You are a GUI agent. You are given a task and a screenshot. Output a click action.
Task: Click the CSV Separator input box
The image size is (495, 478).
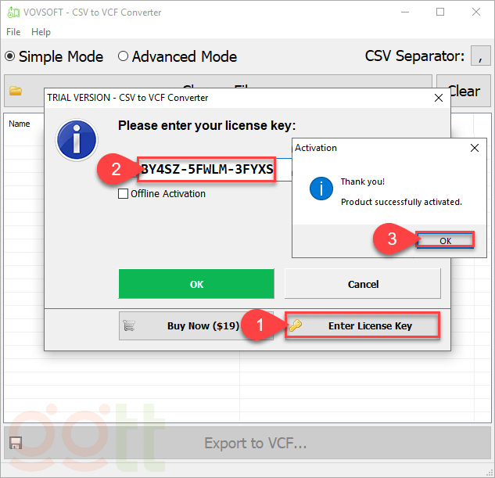479,56
